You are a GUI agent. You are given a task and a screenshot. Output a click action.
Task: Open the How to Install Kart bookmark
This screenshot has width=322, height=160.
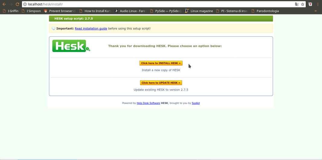pos(95,11)
